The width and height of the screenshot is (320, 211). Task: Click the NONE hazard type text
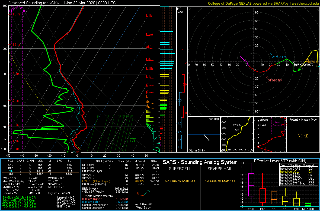303,136
